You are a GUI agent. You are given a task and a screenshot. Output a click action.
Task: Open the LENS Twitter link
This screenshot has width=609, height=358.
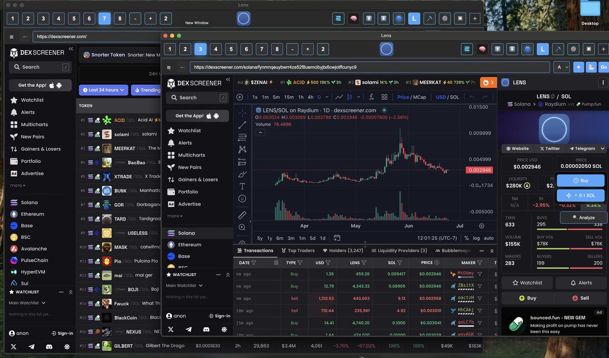tap(550, 149)
